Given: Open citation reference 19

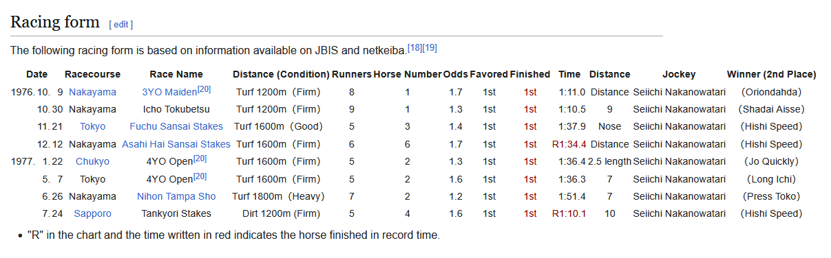Looking at the screenshot, I should tap(430, 48).
